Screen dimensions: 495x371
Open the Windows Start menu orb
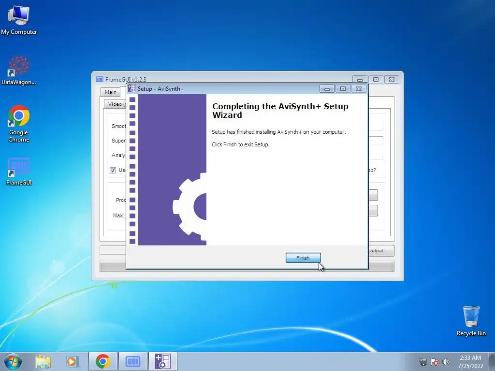(13, 361)
